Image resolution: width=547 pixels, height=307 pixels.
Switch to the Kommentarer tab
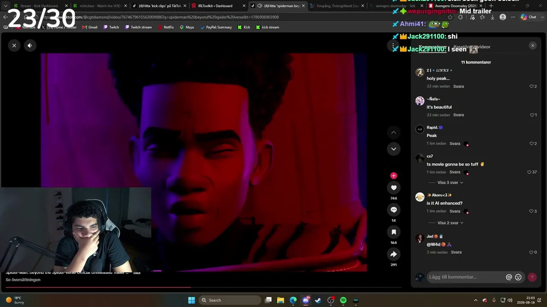[x=432, y=47]
